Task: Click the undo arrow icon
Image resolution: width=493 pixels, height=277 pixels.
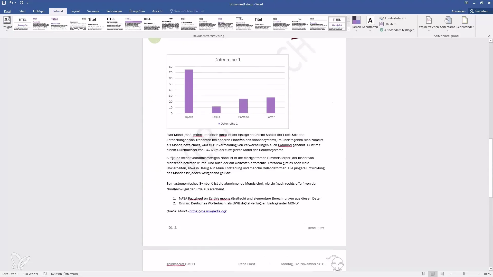Action: point(11,3)
